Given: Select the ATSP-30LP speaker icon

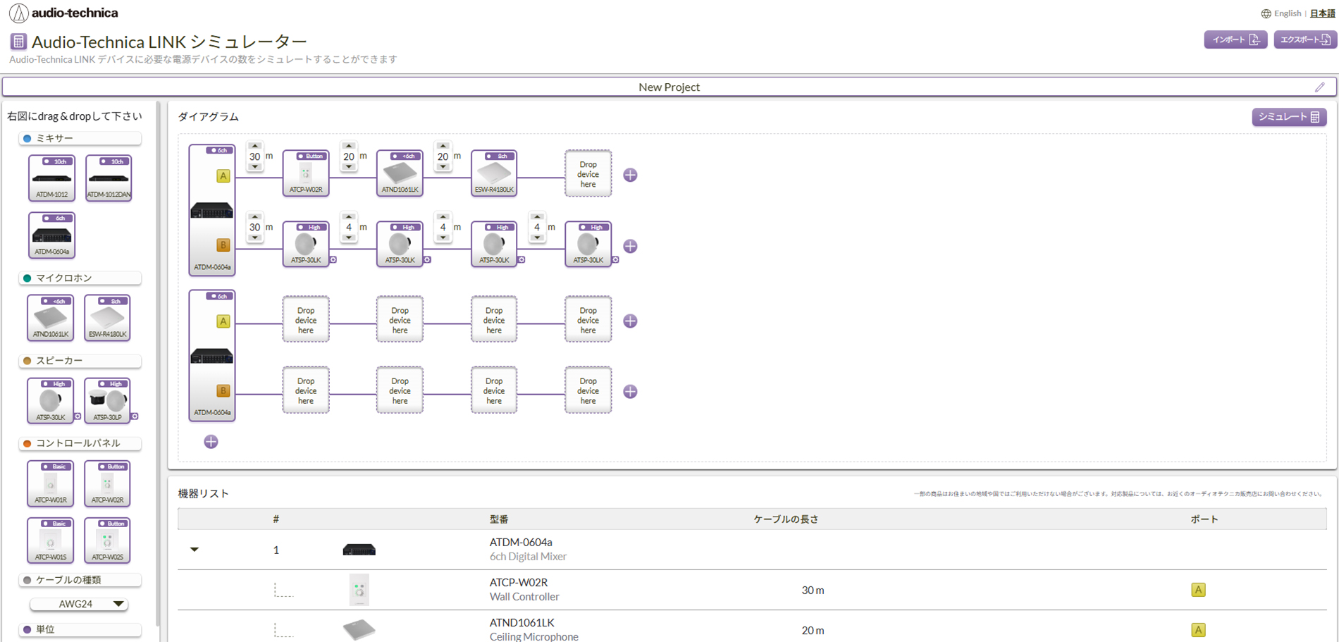Looking at the screenshot, I should tap(107, 400).
